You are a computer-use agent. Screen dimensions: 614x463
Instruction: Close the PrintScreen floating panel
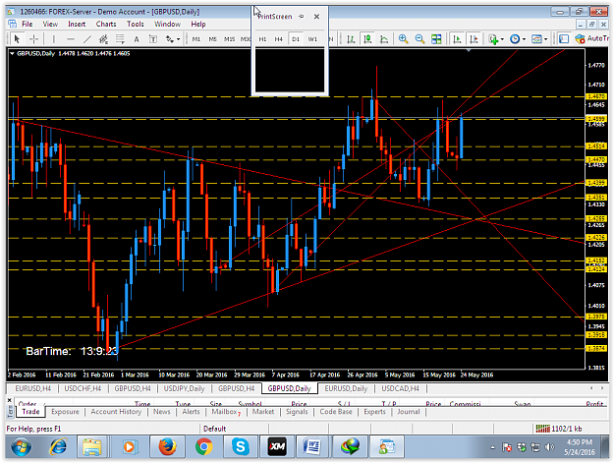(x=316, y=17)
